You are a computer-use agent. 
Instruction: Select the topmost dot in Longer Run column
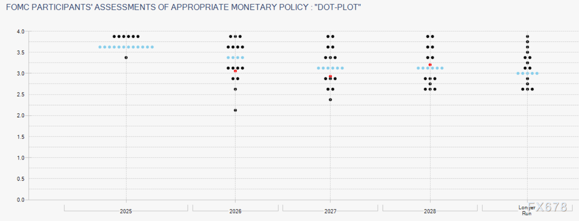pyautogui.click(x=527, y=36)
